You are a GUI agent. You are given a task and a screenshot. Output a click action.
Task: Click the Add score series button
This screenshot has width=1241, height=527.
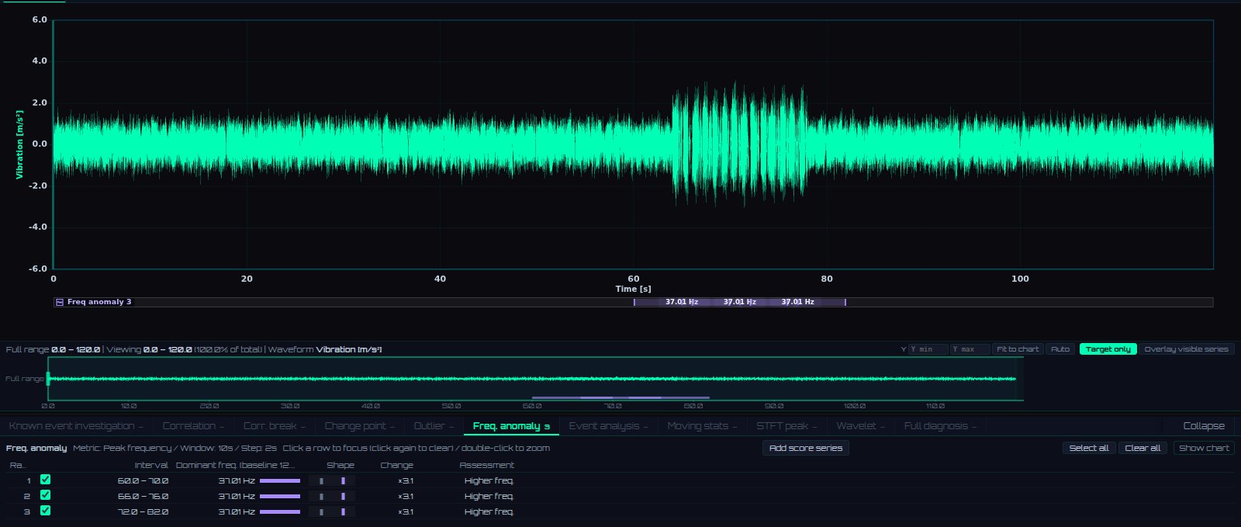coord(805,448)
